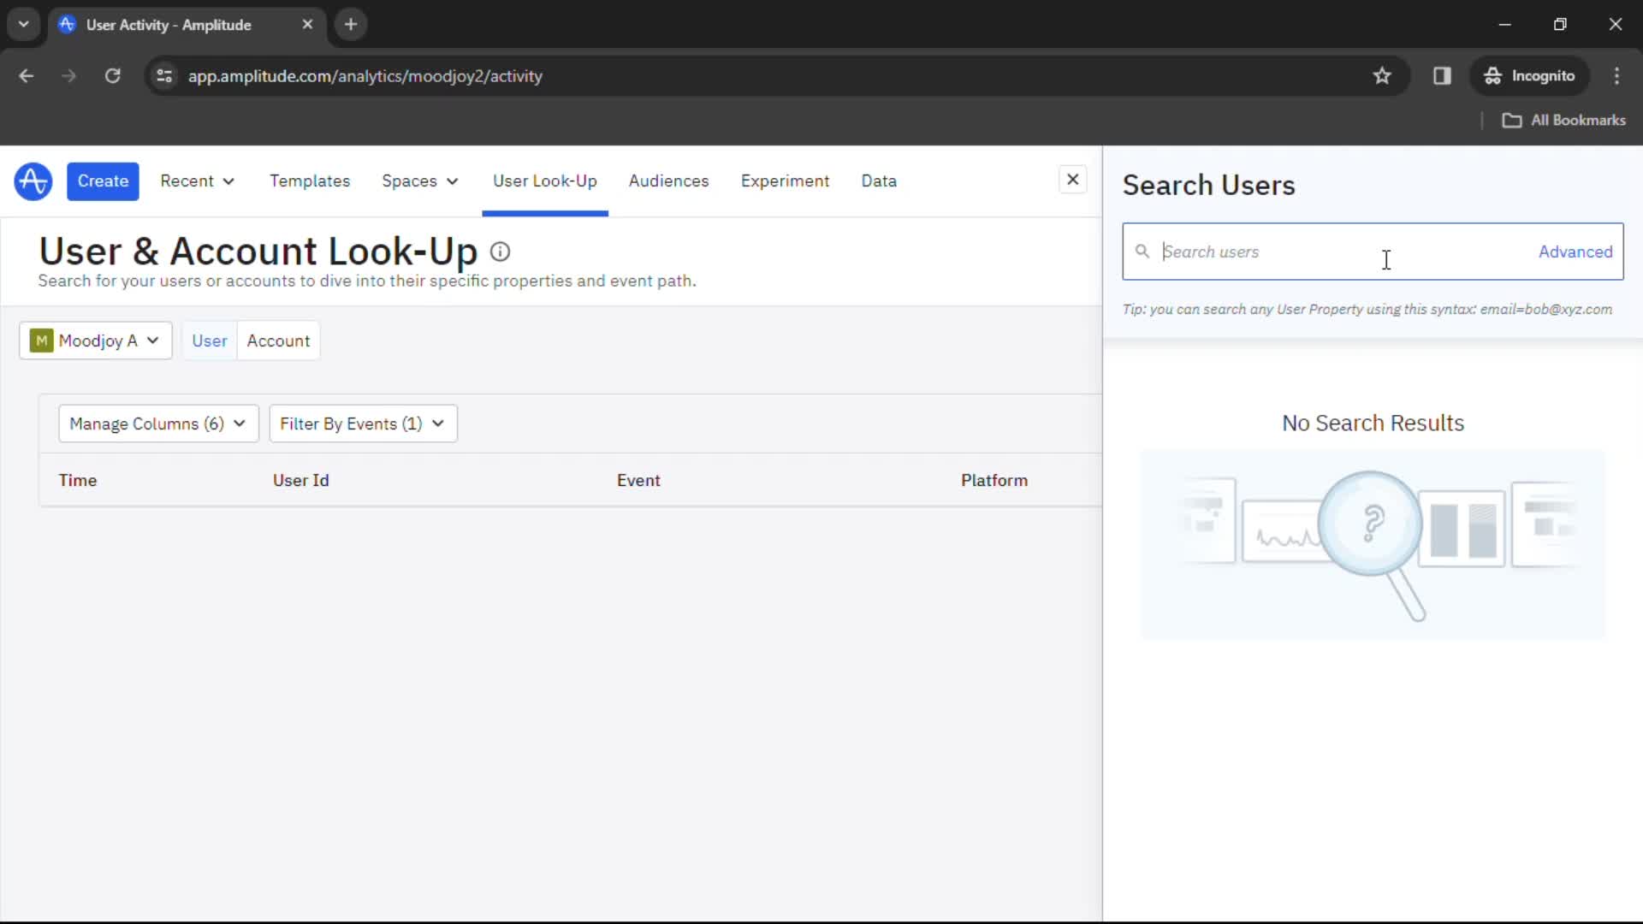Click the magnifier icon in search box
Image resolution: width=1643 pixels, height=924 pixels.
[1142, 252]
